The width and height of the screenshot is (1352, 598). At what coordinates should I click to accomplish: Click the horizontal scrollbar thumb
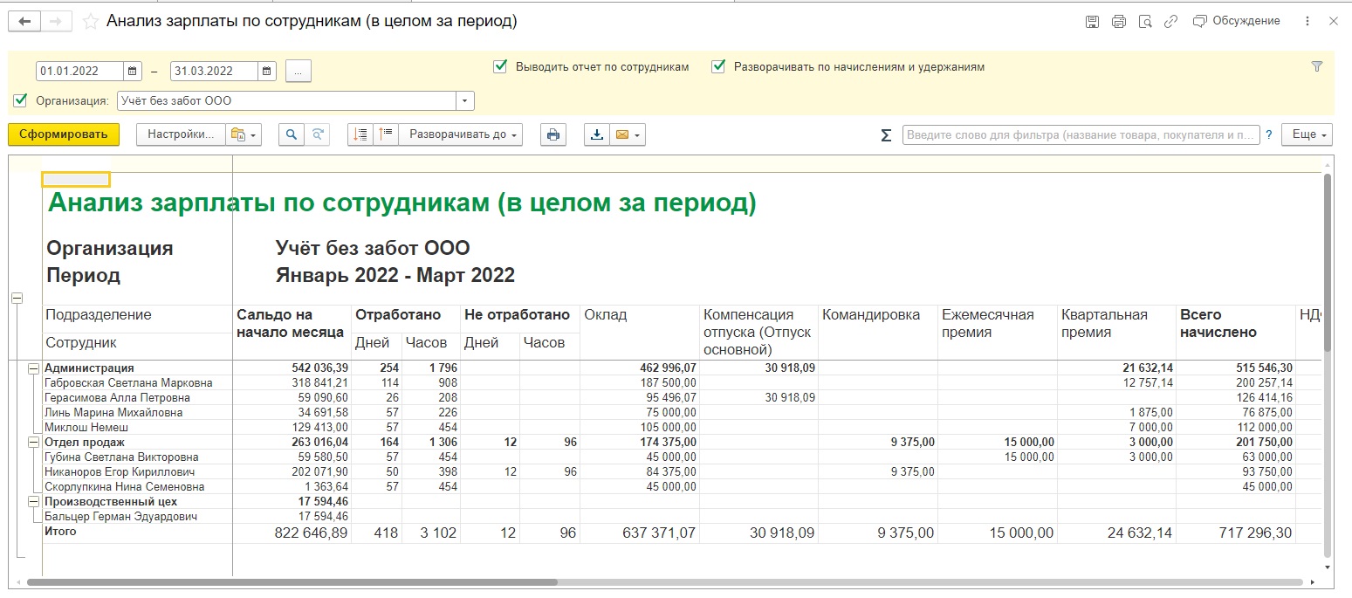292,581
